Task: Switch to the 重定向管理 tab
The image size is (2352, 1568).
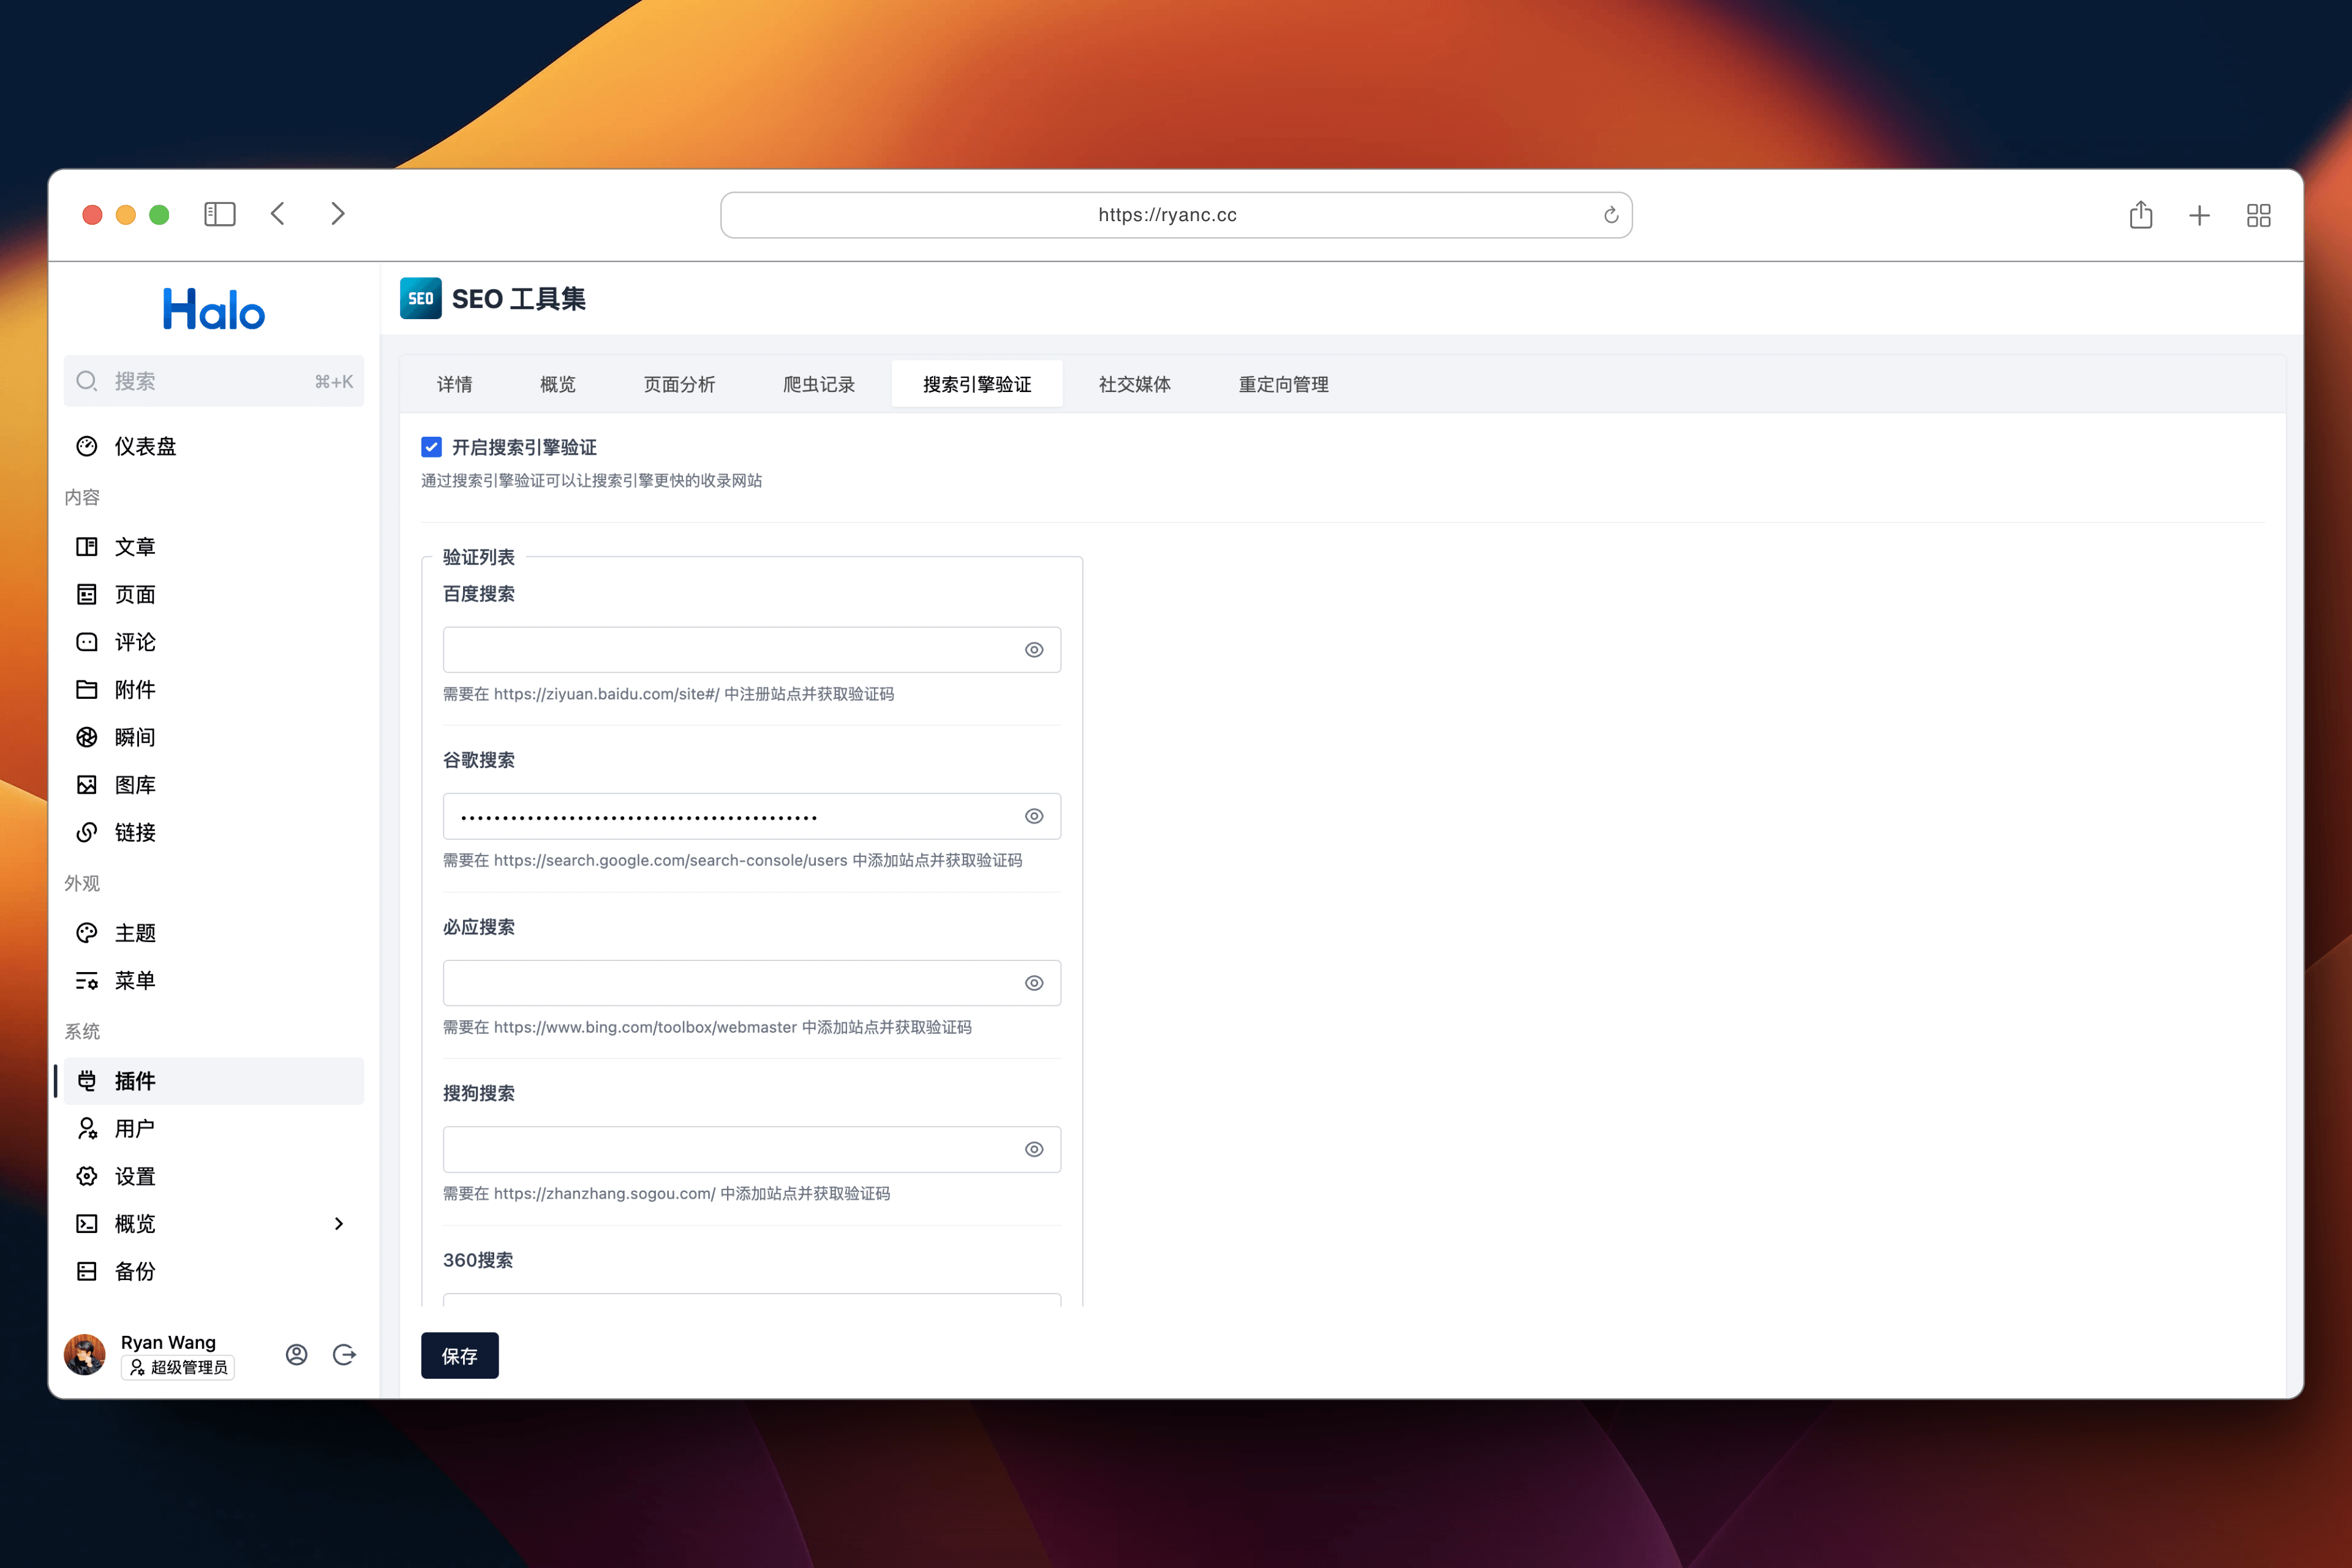Action: (1284, 384)
